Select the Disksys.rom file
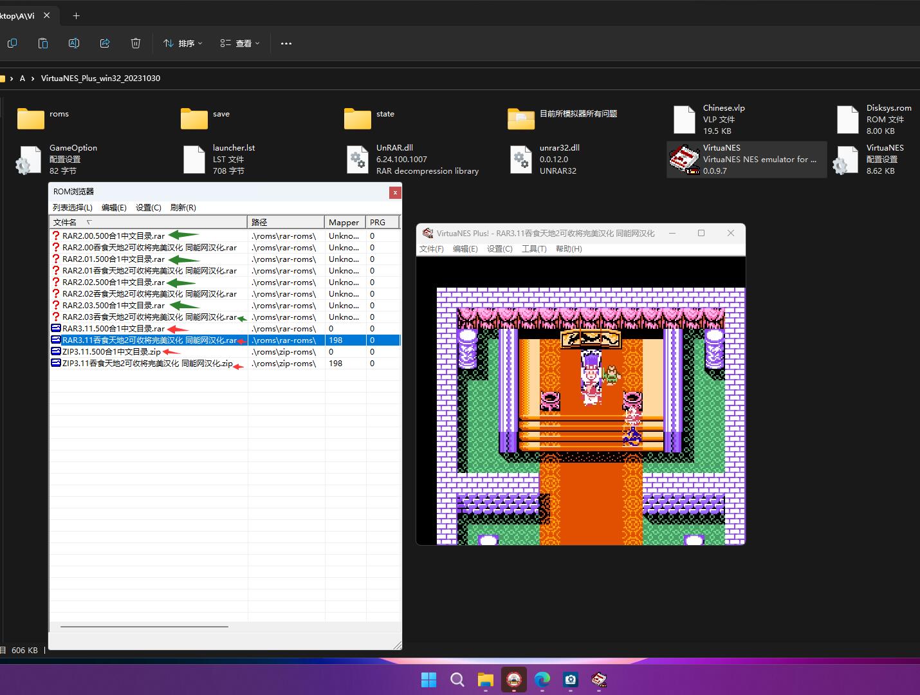 [x=875, y=119]
